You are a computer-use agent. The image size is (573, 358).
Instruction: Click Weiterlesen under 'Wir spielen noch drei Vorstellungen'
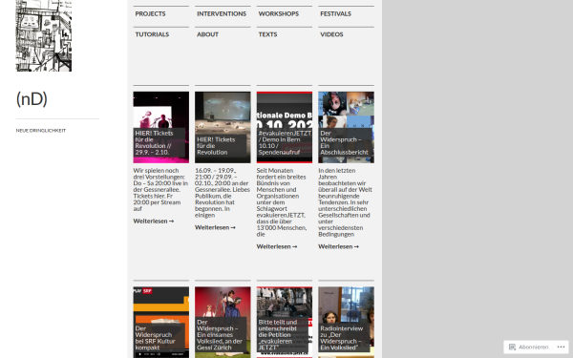pos(154,221)
